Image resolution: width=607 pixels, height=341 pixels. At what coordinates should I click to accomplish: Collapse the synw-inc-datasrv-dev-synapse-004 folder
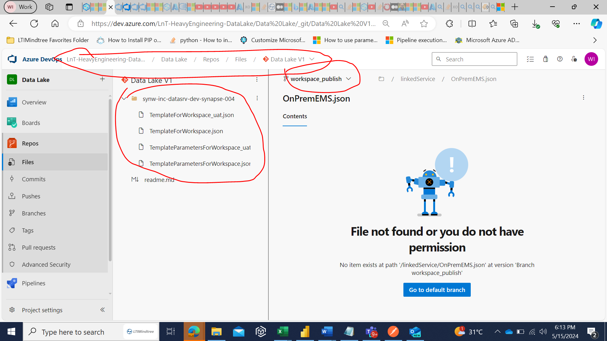pyautogui.click(x=124, y=98)
